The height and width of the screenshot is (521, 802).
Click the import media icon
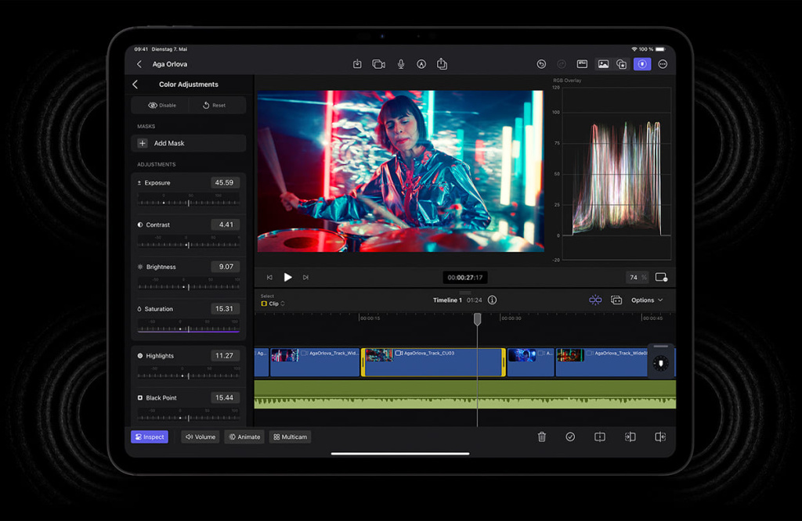coord(357,64)
